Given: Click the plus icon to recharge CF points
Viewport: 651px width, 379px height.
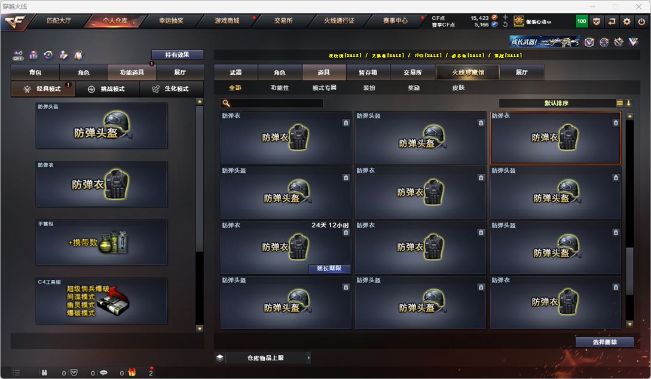Looking at the screenshot, I should [505, 17].
